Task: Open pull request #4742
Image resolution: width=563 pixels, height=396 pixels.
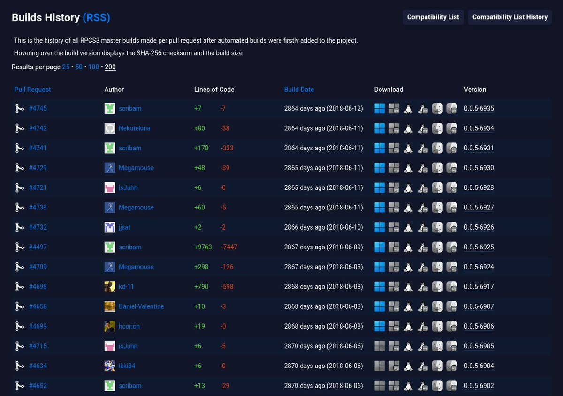Action: coord(38,128)
